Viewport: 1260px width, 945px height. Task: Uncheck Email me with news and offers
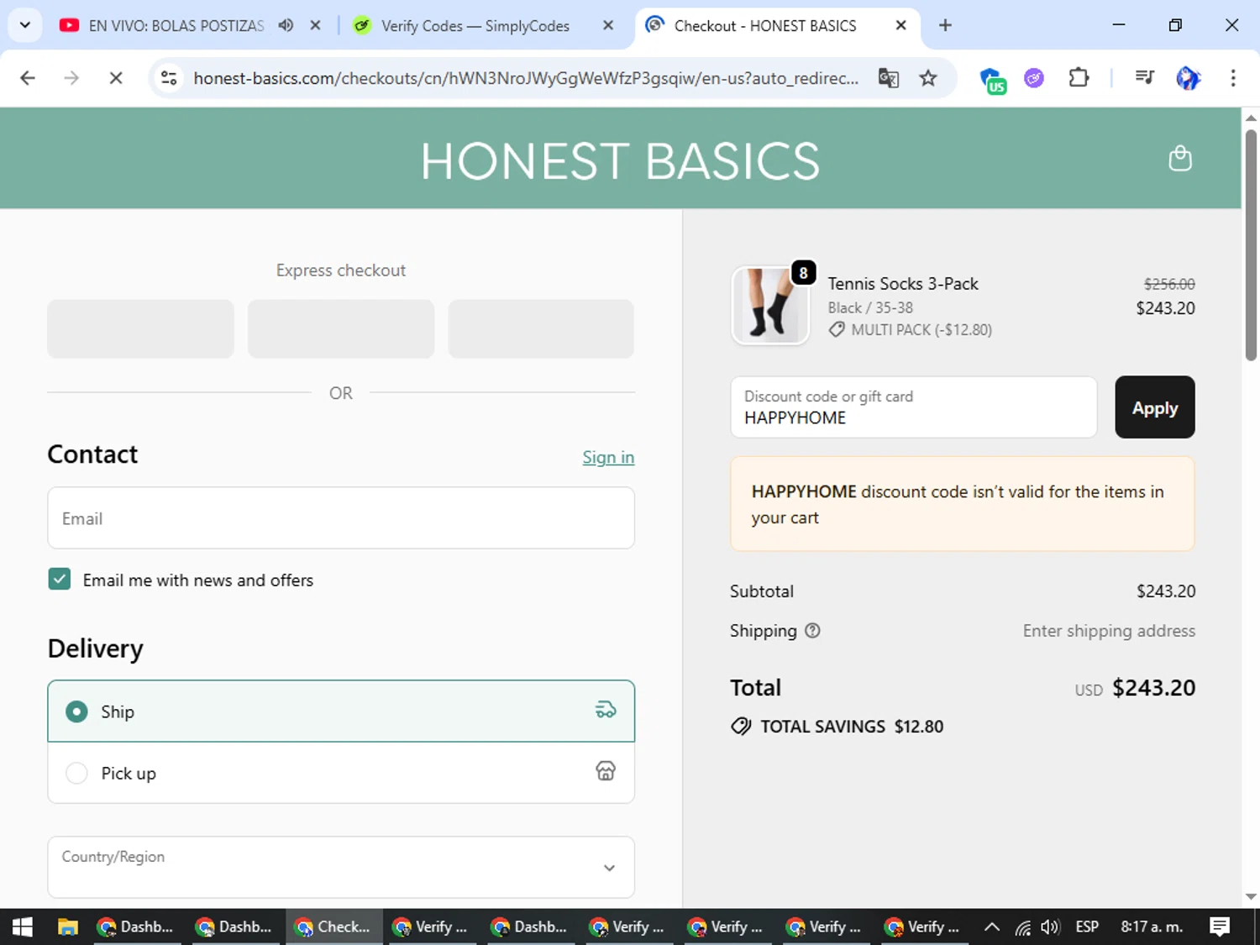point(60,579)
